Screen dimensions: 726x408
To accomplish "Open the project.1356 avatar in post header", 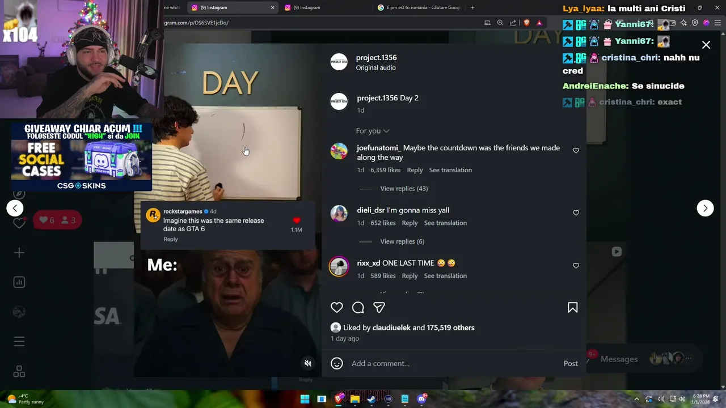I will click(339, 62).
